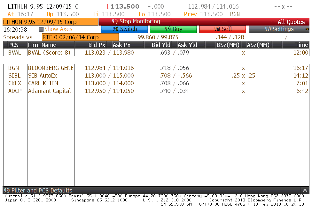This screenshot has height=211, width=312.
Task: Click SEBL size .25 x .25
Action: pos(243,76)
